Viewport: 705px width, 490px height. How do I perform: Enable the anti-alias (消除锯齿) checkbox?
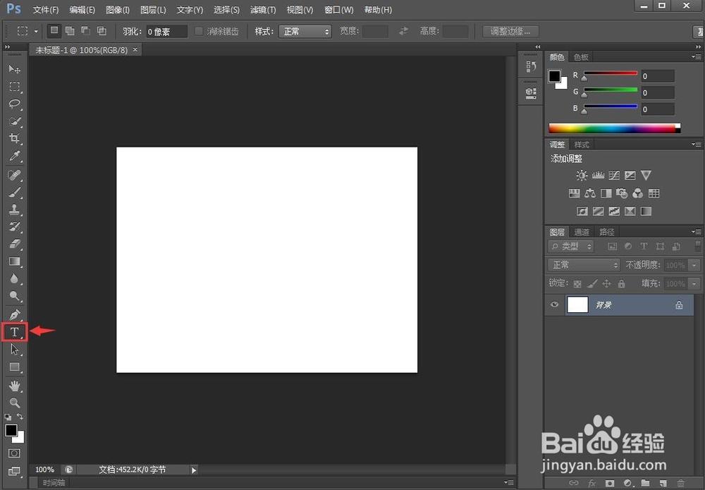[x=198, y=31]
